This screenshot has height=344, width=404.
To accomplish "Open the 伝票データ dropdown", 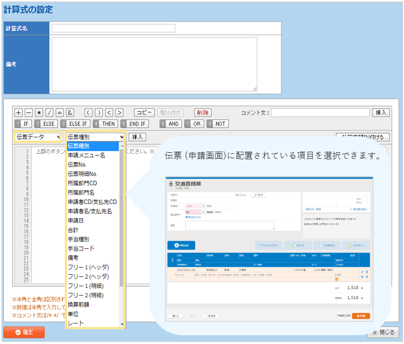I will click(x=37, y=137).
